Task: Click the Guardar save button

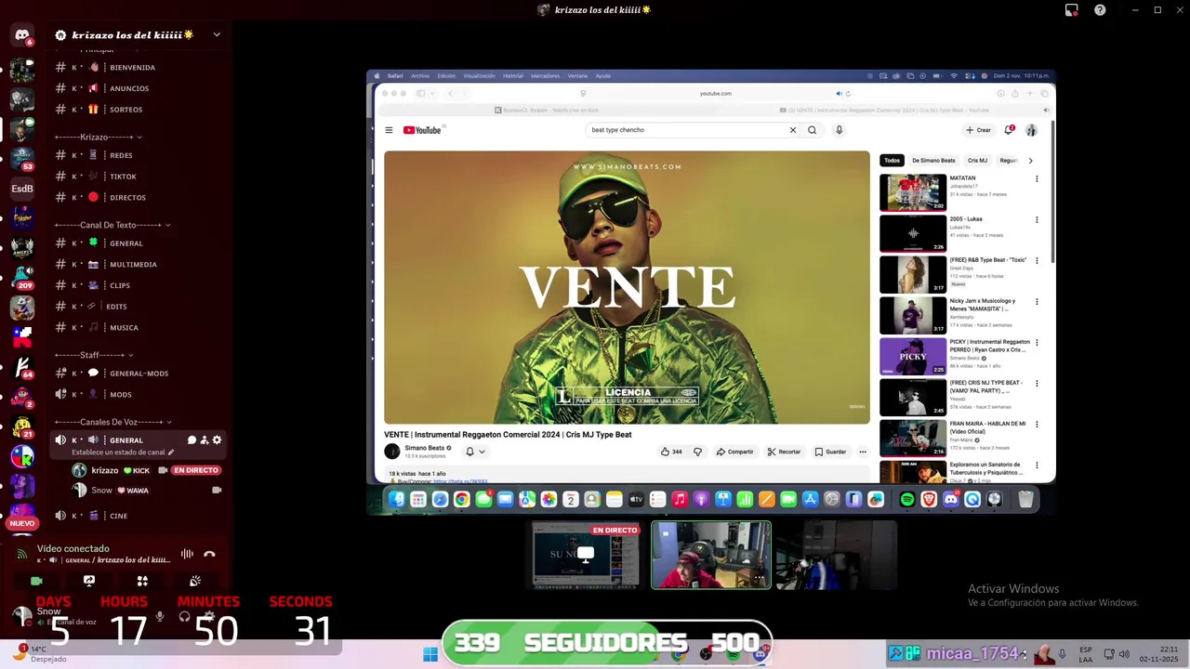Action: point(830,452)
